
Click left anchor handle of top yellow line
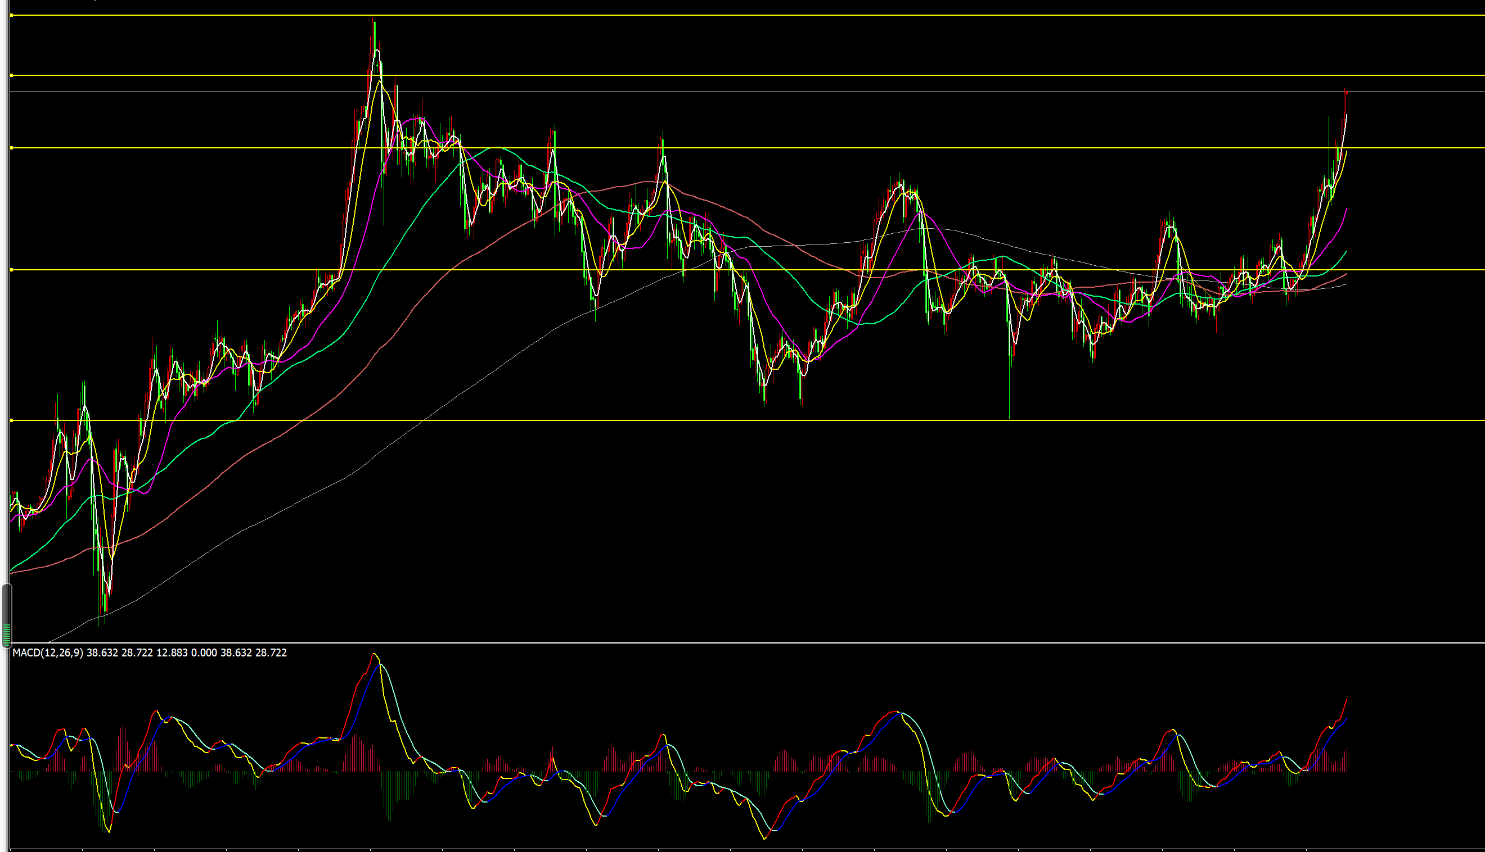pyautogui.click(x=12, y=16)
